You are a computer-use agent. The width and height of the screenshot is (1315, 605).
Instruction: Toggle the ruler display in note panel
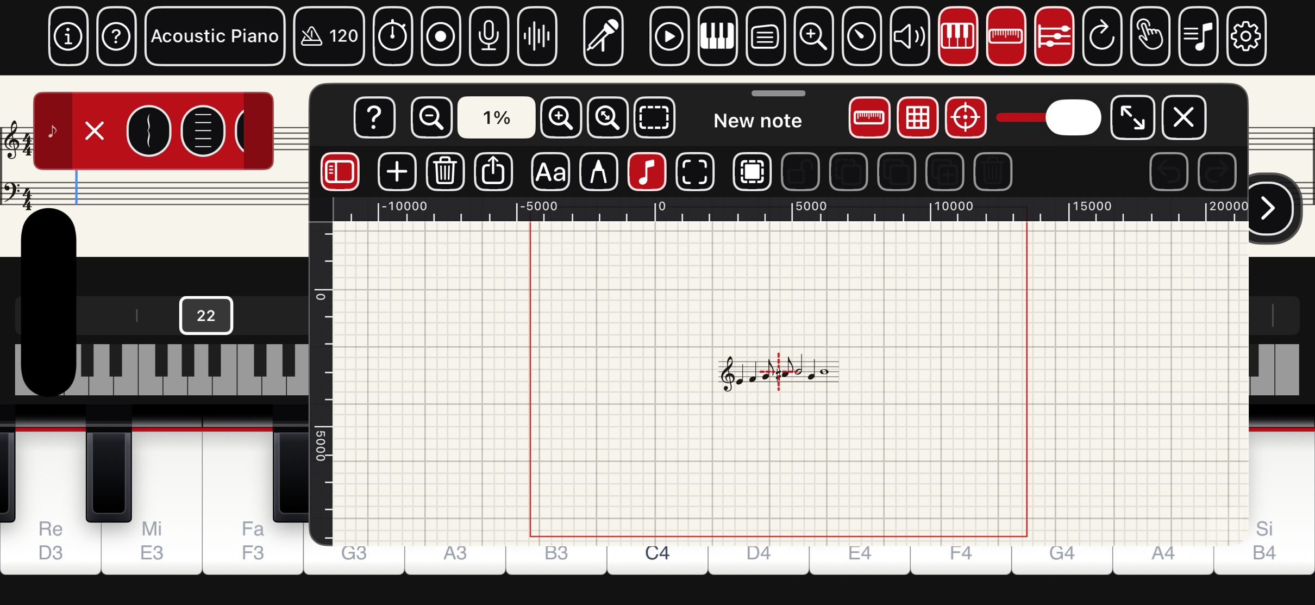click(x=869, y=117)
